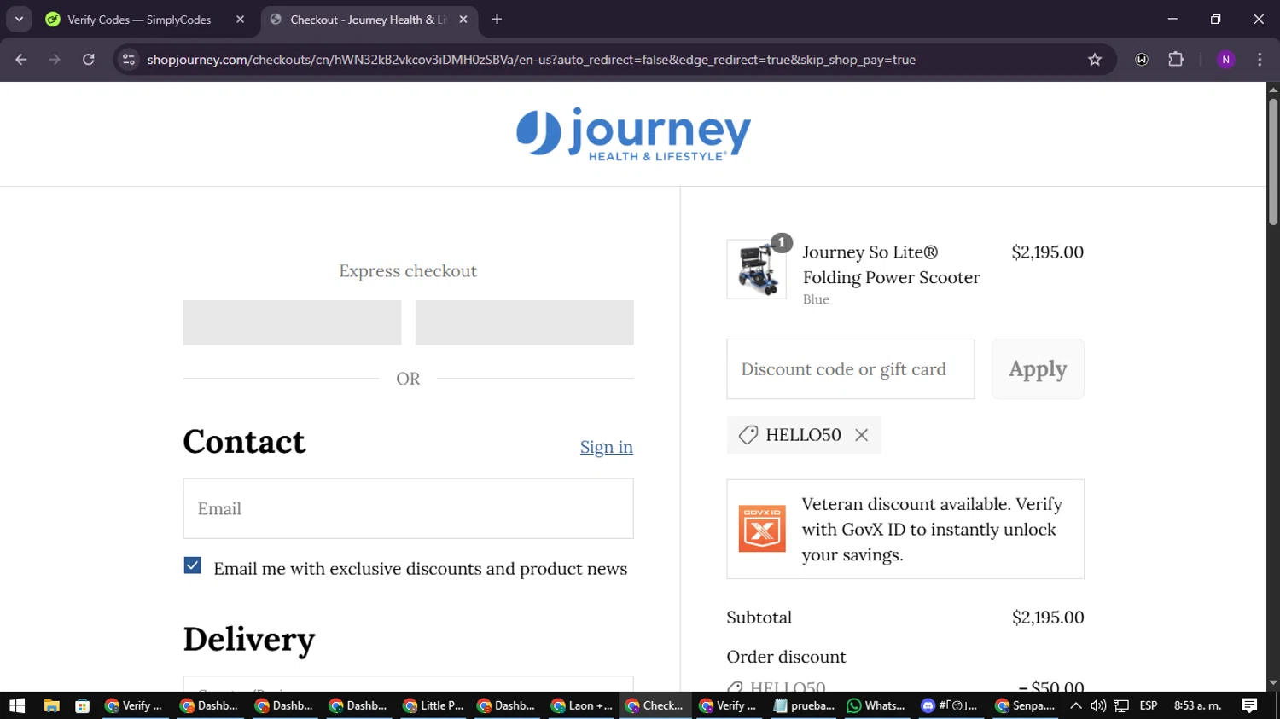Select the Checkout - Journey Health tab
The width and height of the screenshot is (1280, 719).
[x=367, y=20]
